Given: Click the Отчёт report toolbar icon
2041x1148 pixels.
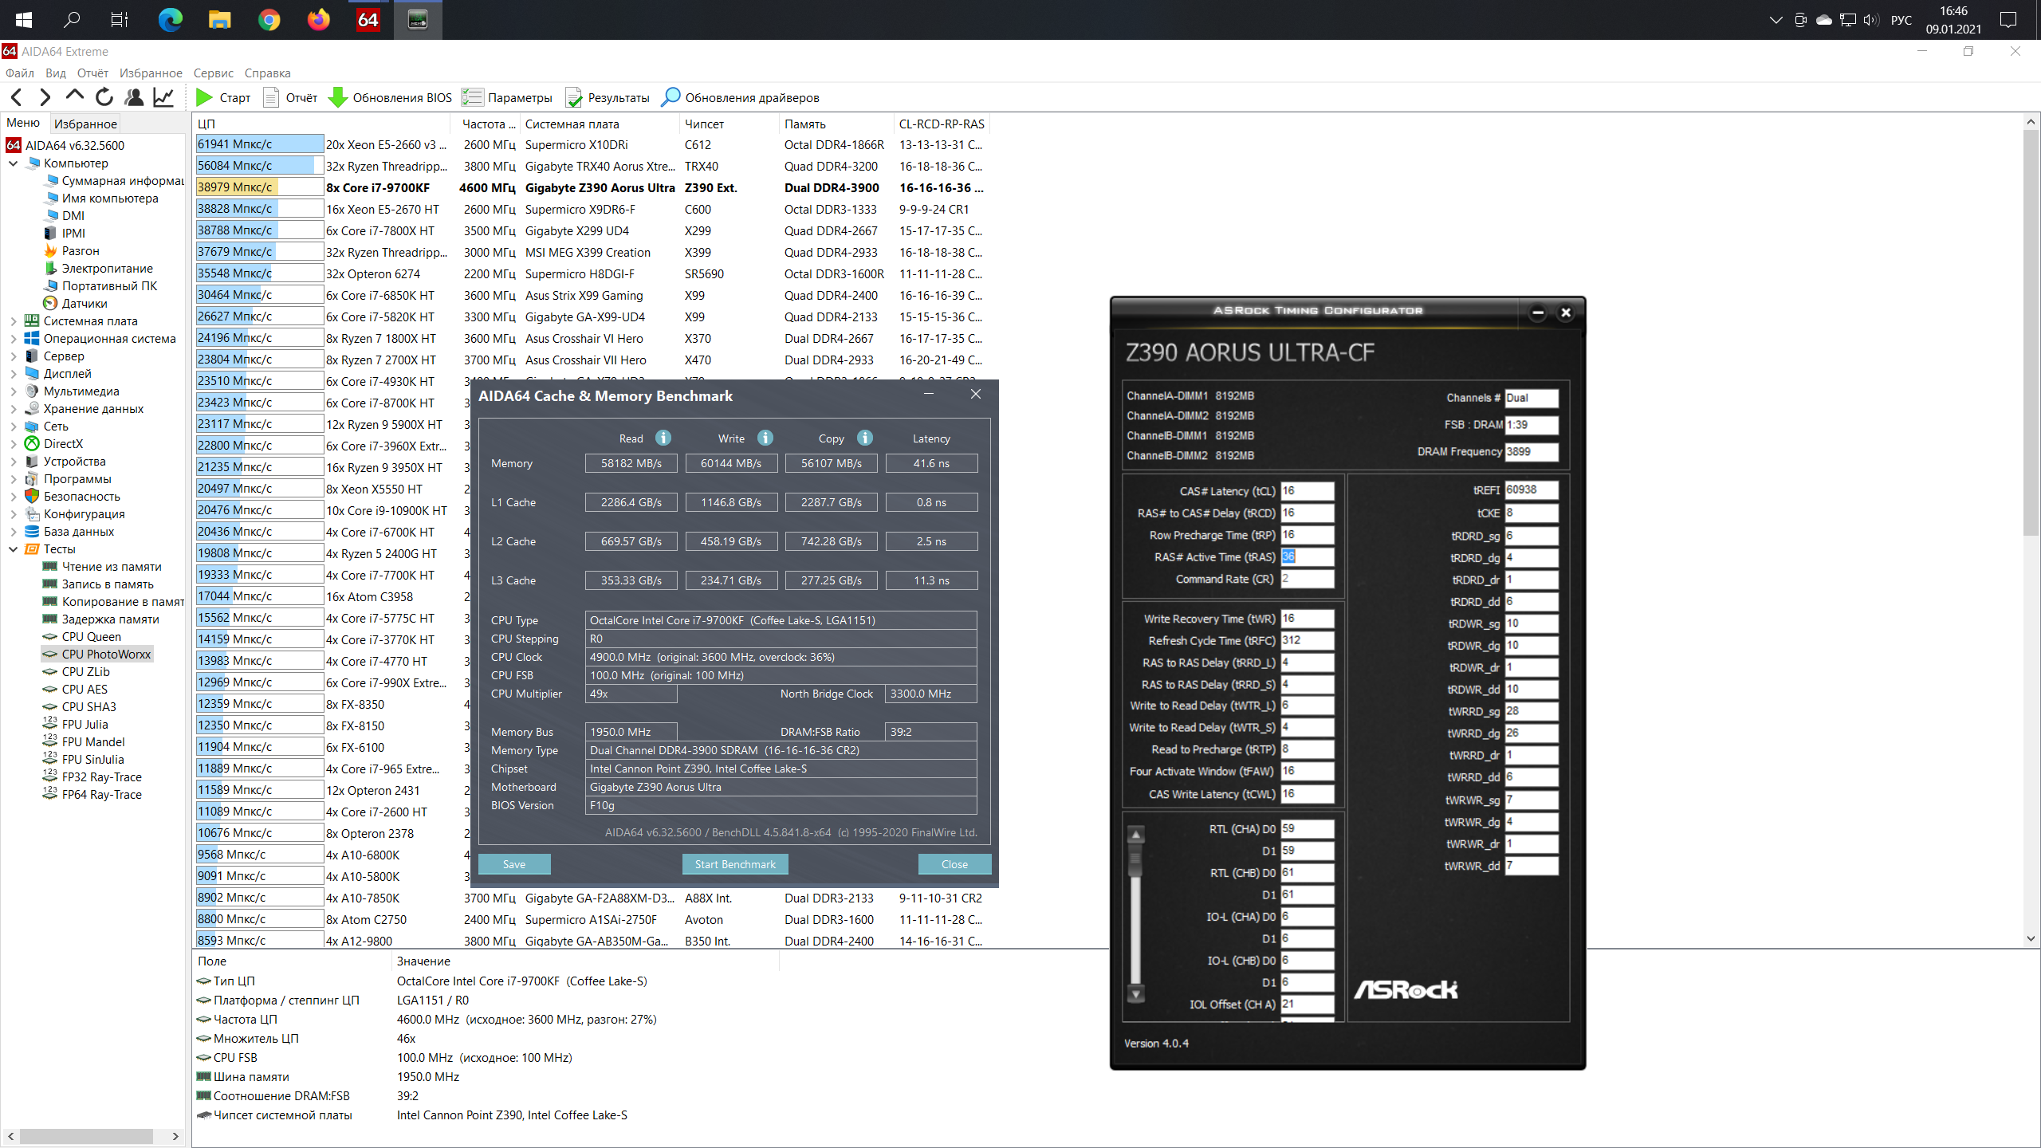Looking at the screenshot, I should coord(271,97).
